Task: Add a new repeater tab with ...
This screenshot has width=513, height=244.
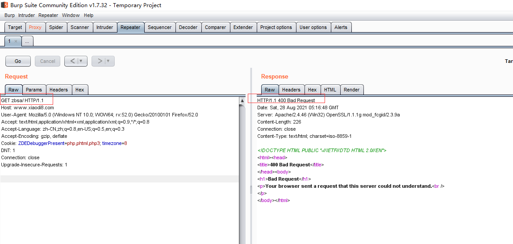Action: click(28, 41)
